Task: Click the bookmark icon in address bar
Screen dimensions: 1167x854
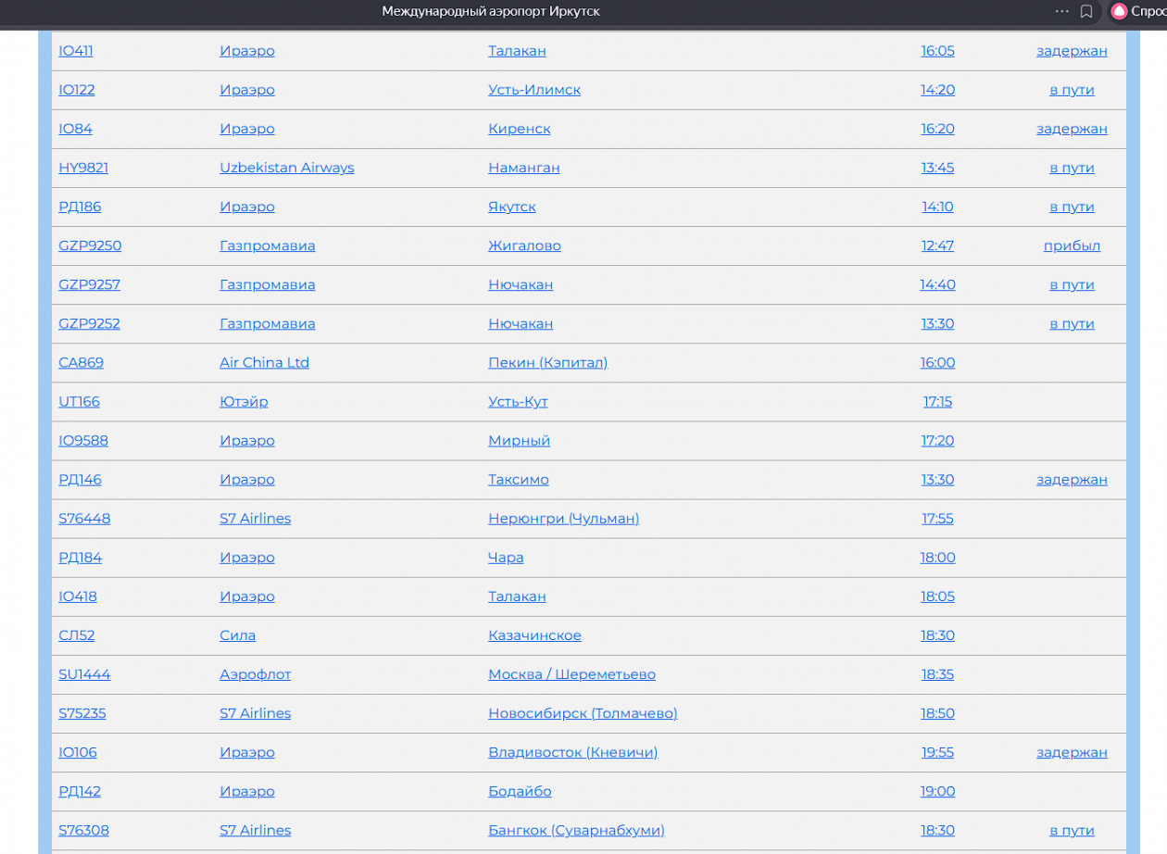Action: click(x=1086, y=11)
